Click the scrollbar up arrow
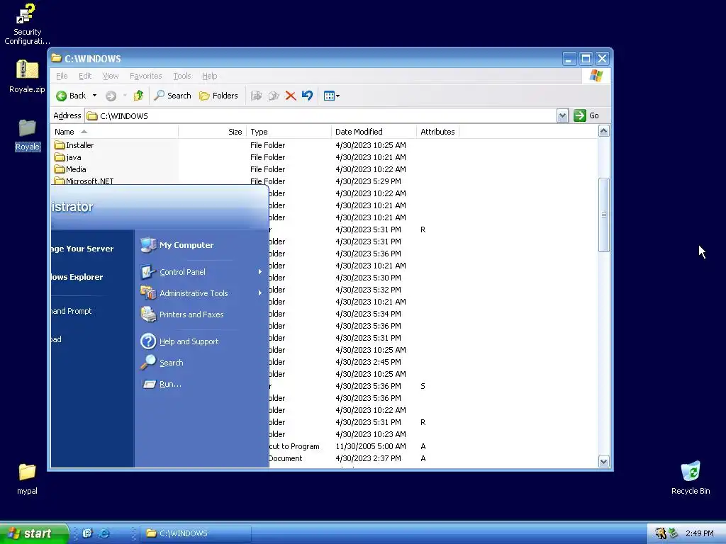The width and height of the screenshot is (726, 544). point(604,131)
